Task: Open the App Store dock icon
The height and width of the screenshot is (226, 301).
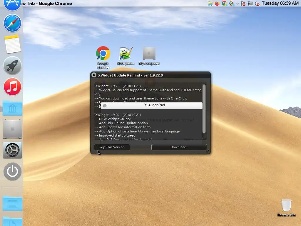Action: tap(12, 4)
